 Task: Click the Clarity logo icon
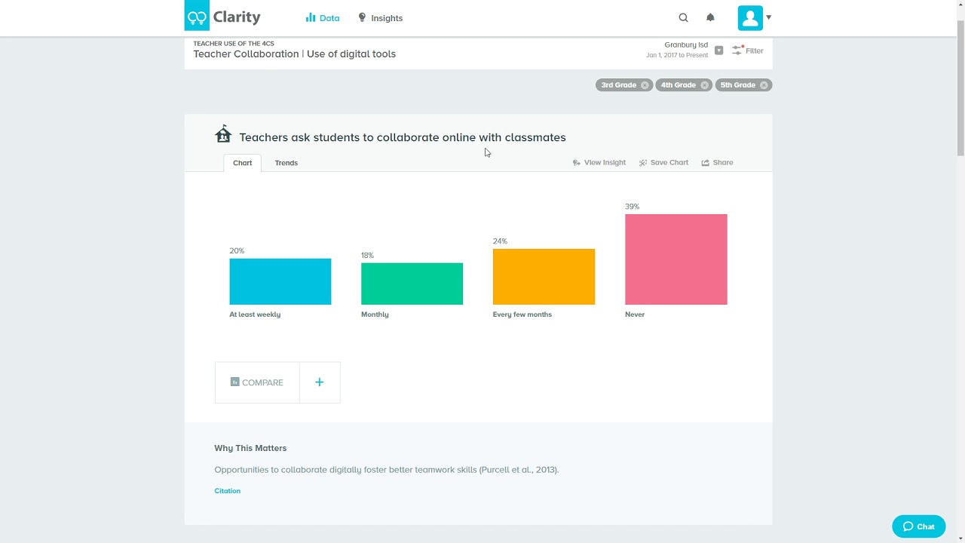pos(197,17)
